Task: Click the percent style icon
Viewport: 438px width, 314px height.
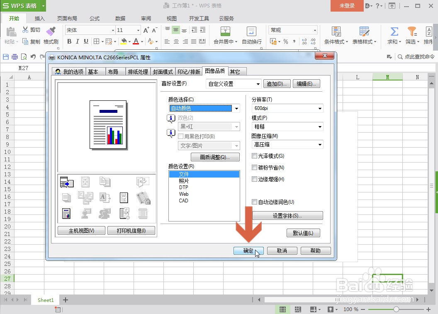Action: coord(285,41)
